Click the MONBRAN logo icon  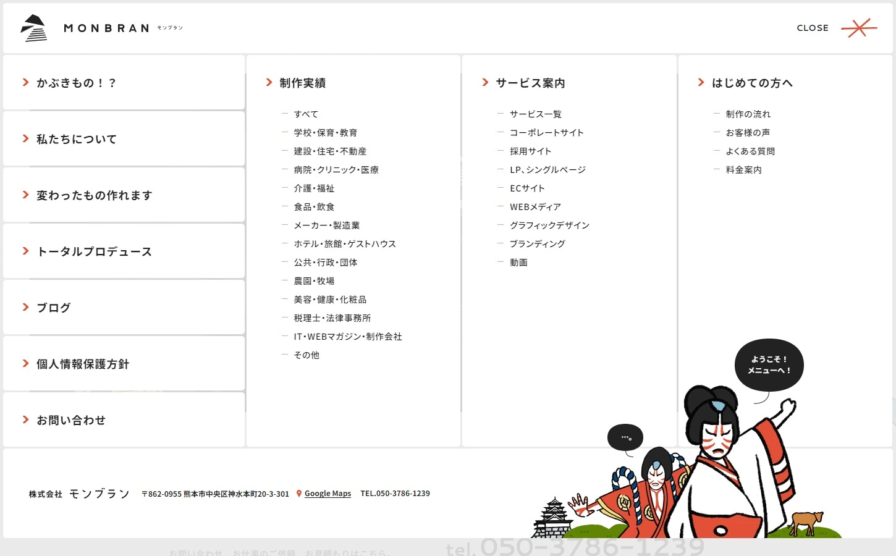34,28
